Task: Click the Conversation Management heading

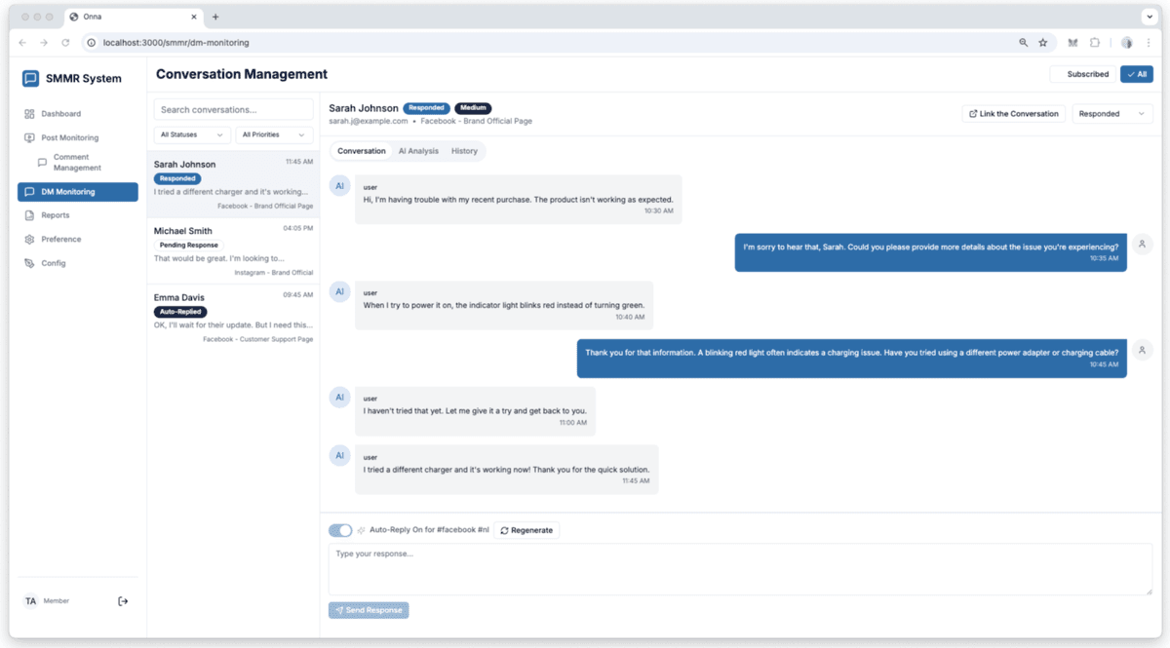Action: coord(242,74)
